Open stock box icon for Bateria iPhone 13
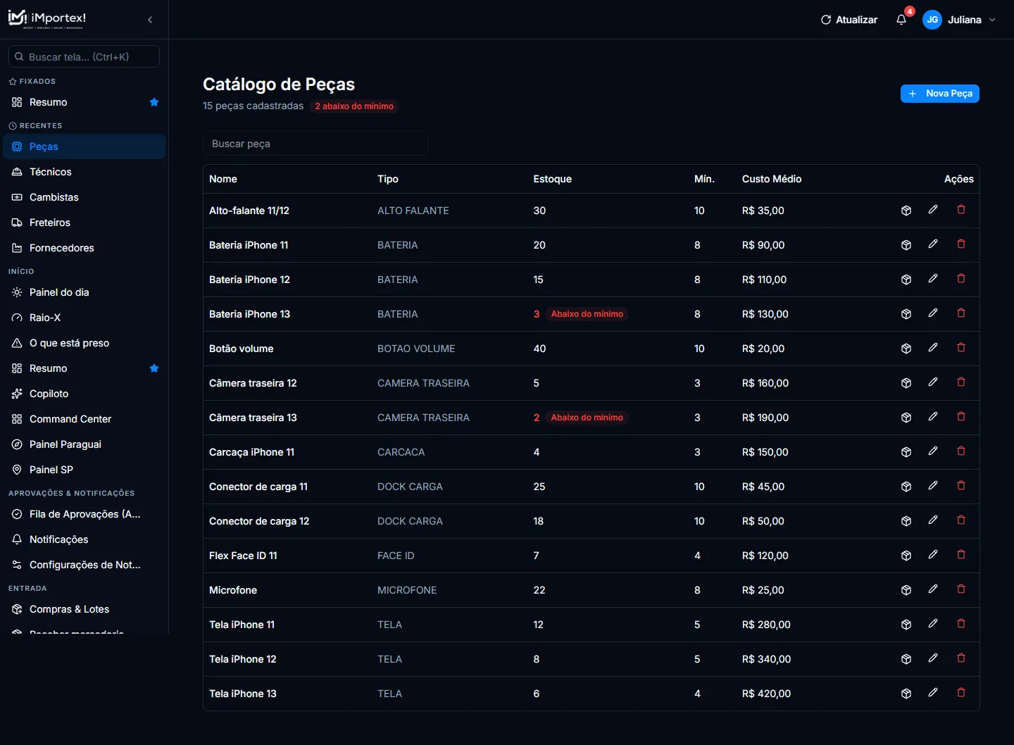 906,314
